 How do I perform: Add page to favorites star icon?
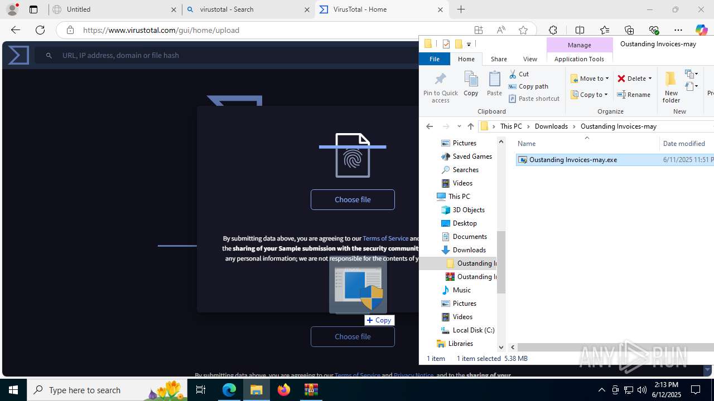(523, 30)
